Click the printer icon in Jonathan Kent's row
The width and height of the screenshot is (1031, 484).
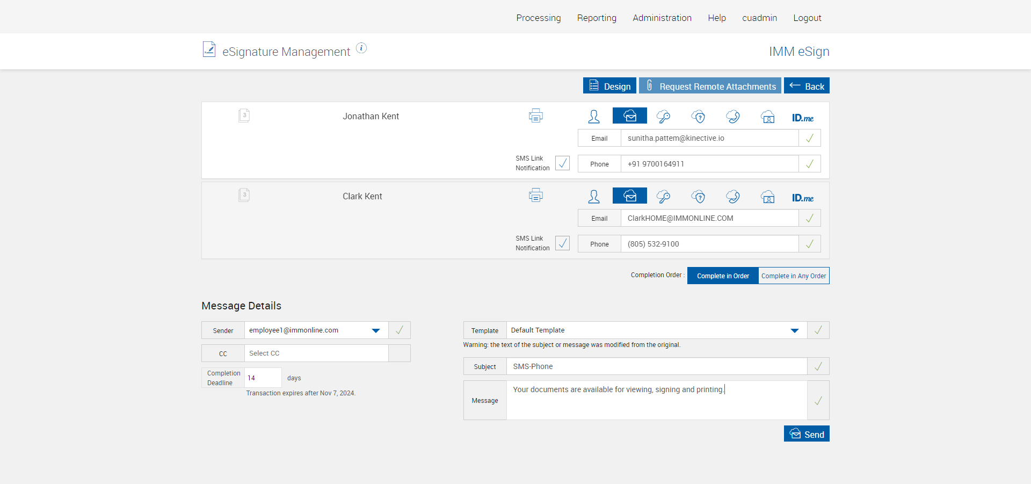535,116
